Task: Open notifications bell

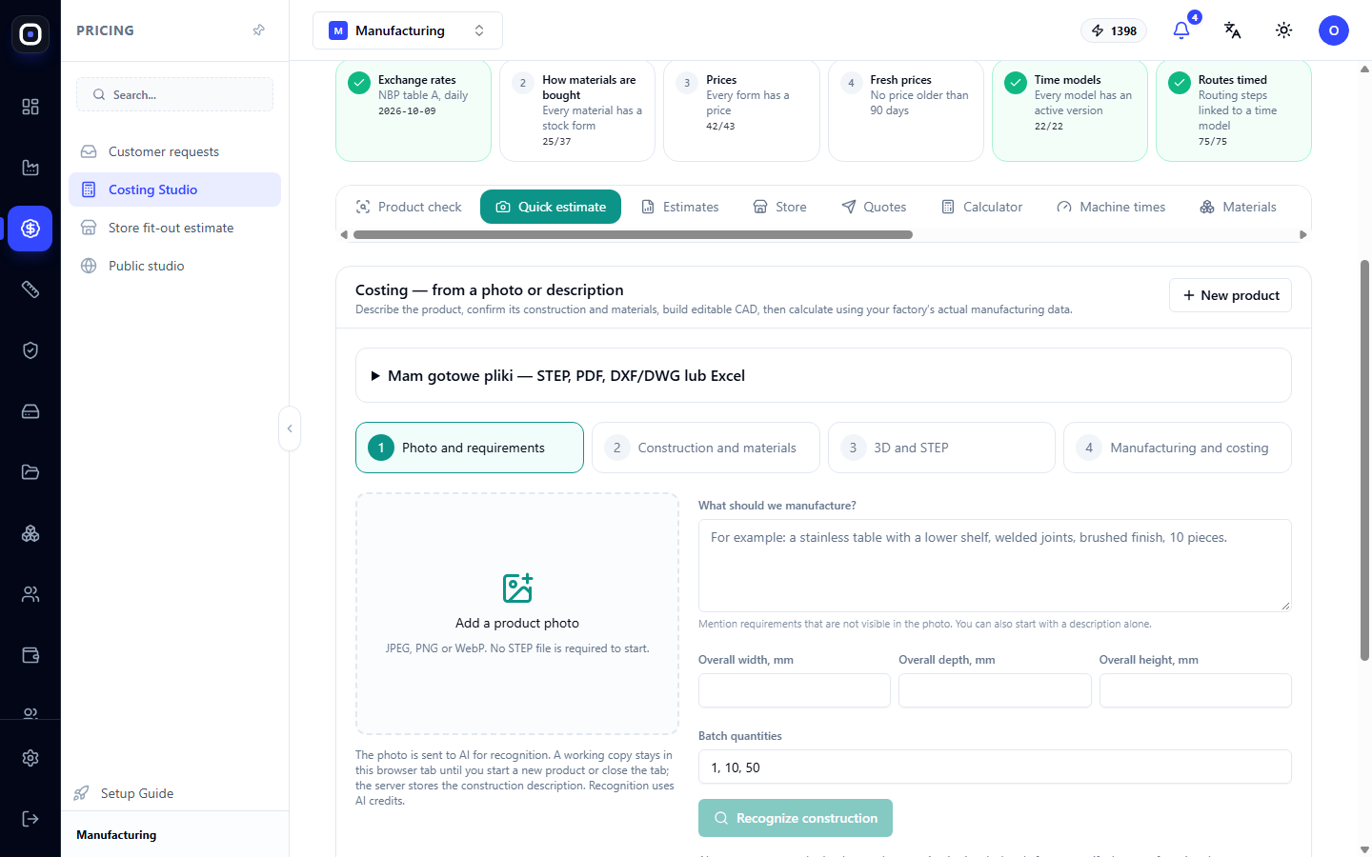Action: (1181, 30)
